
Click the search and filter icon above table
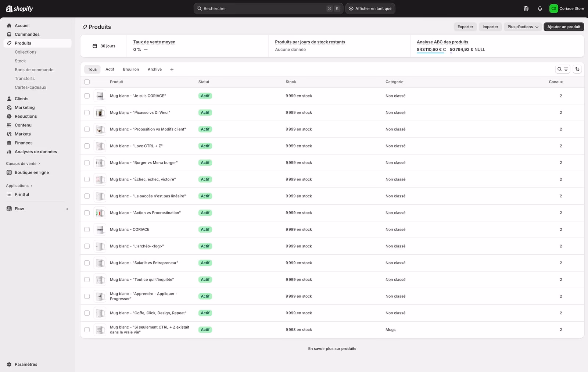[563, 69]
